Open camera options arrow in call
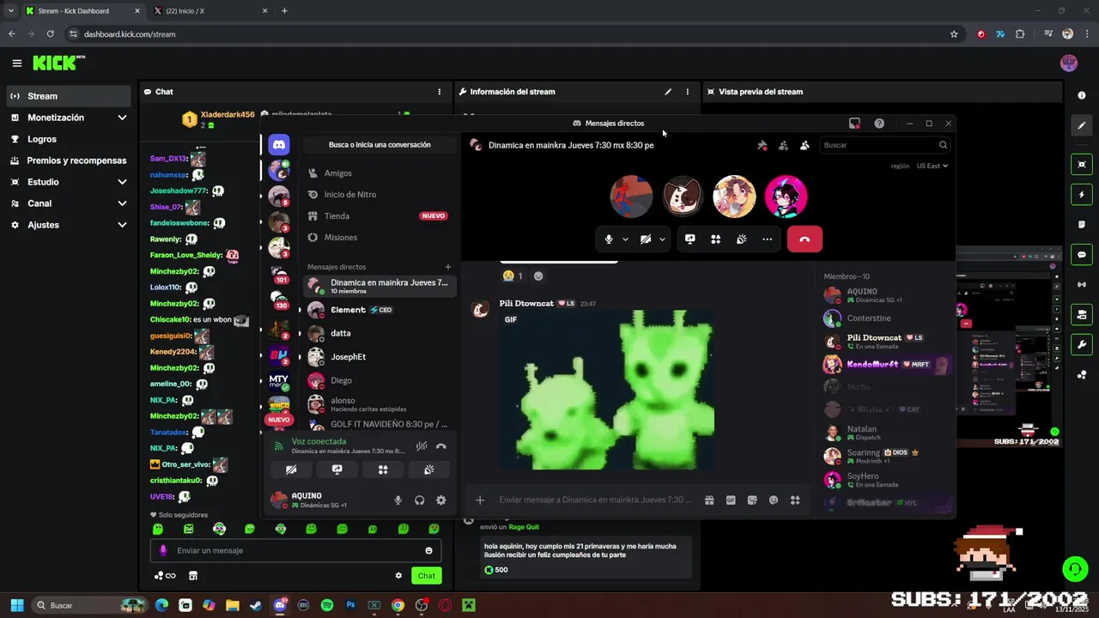This screenshot has width=1099, height=618. pos(662,239)
